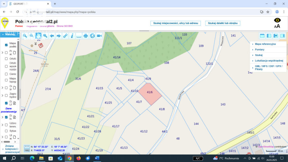This screenshot has height=162, width=288.
Task: Click Szukaj działki lub obrębu button
Action: [223, 23]
